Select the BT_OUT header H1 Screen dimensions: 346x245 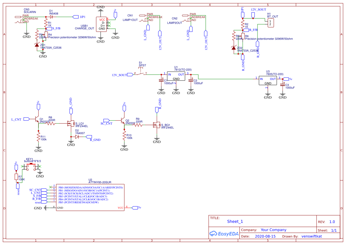(x=271, y=22)
